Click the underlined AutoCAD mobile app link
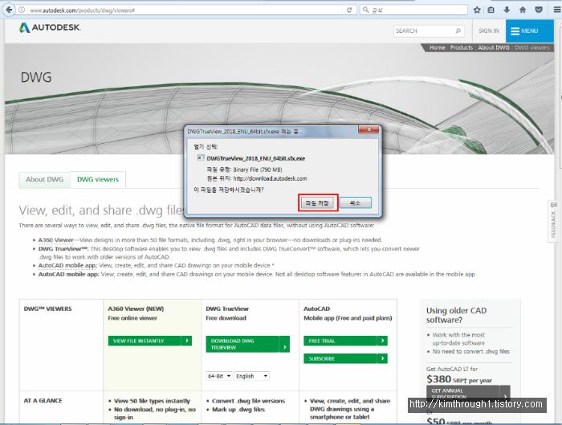This screenshot has width=562, height=425. tap(67, 265)
